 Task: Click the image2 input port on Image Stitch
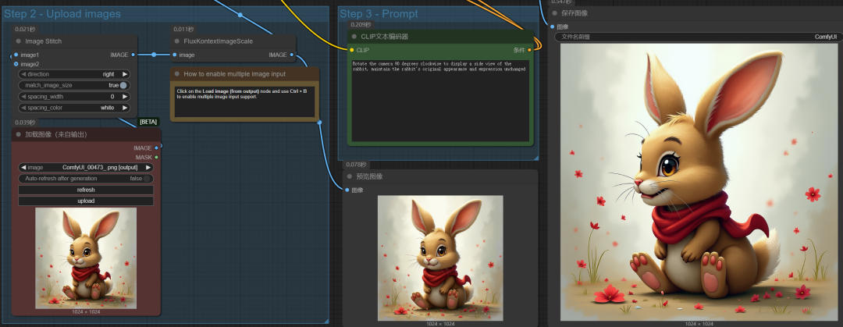click(x=16, y=64)
